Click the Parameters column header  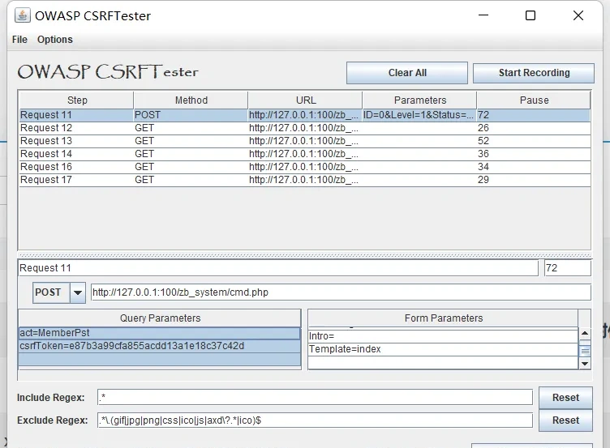pyautogui.click(x=419, y=100)
